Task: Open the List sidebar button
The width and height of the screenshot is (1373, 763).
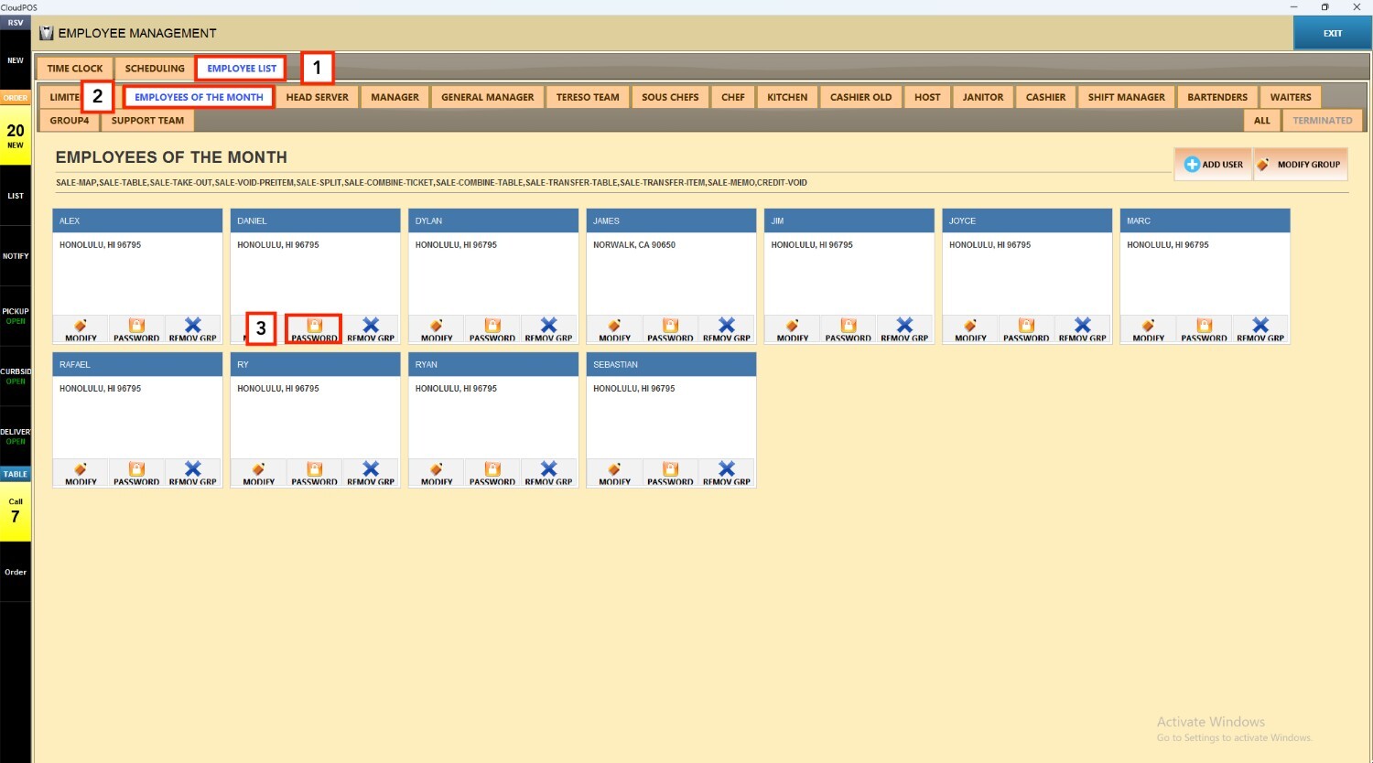Action: point(16,196)
